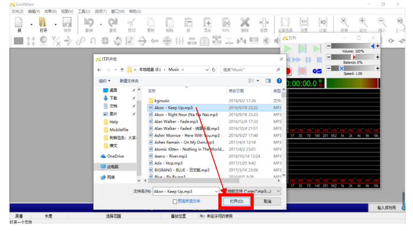This screenshot has height=231, width=413.
Task: Open control properties via blue check icon
Action: pos(317,71)
